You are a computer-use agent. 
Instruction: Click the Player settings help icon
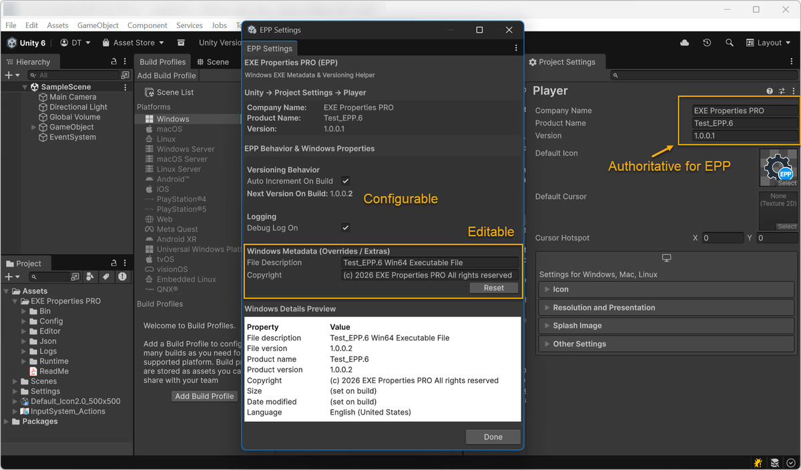click(770, 91)
